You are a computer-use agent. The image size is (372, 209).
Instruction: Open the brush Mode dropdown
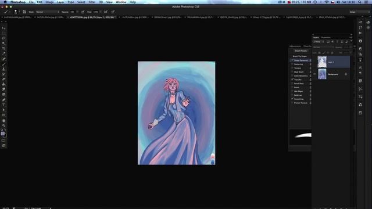click(x=48, y=12)
